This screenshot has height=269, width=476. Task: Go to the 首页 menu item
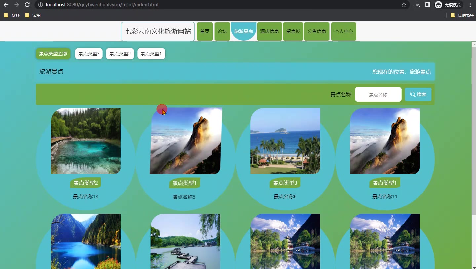click(x=205, y=31)
